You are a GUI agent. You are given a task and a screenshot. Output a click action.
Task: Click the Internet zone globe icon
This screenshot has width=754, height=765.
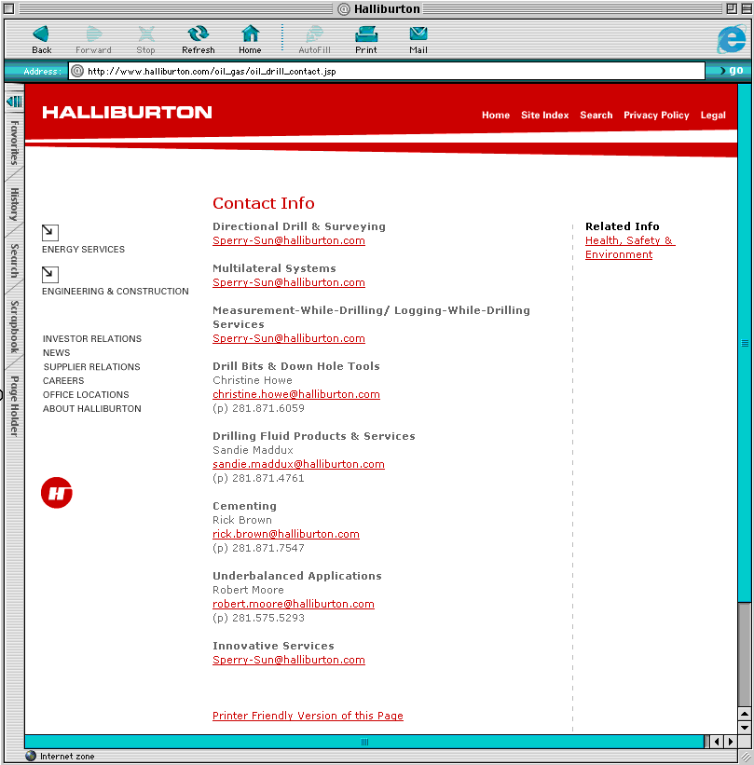(31, 756)
